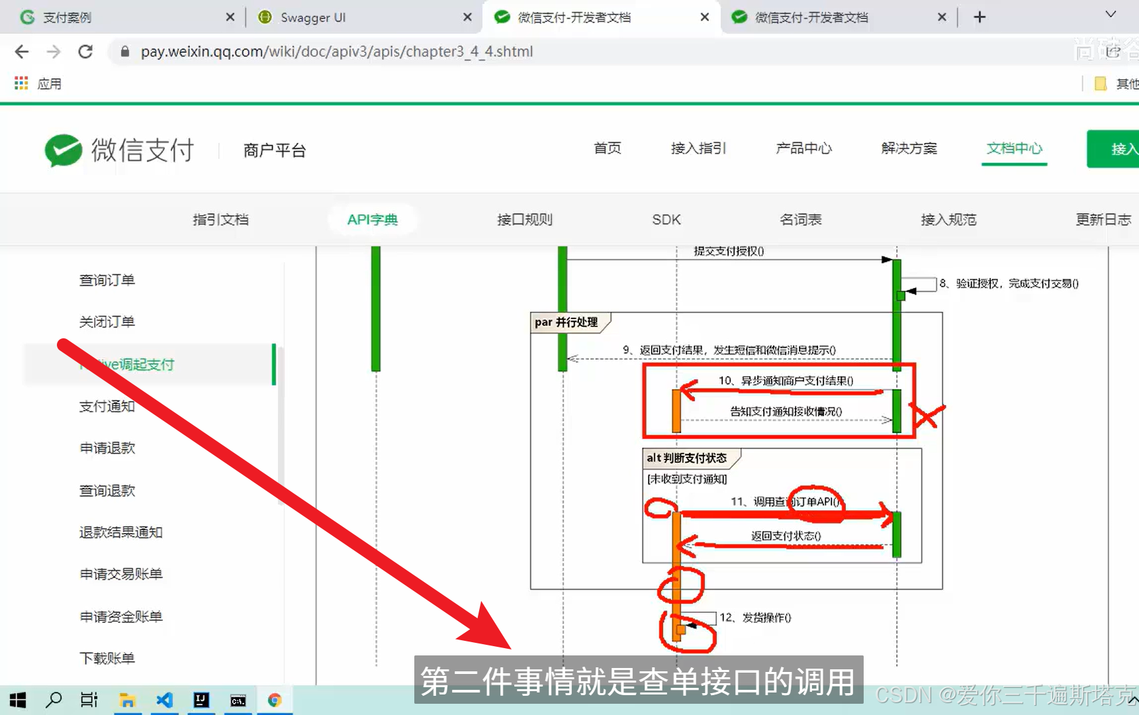Open a new browser tab
1139x715 pixels.
tap(980, 17)
